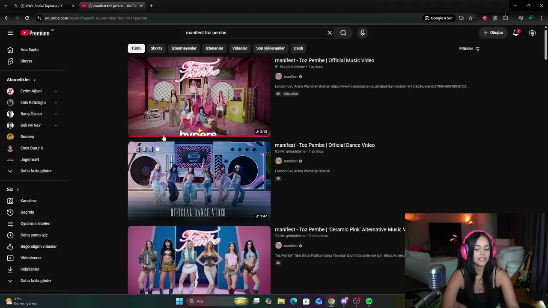Reload the page with the refresh icon
The width and height of the screenshot is (548, 308).
pyautogui.click(x=27, y=18)
